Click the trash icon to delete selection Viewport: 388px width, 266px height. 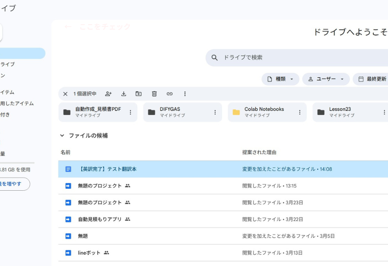pos(154,94)
